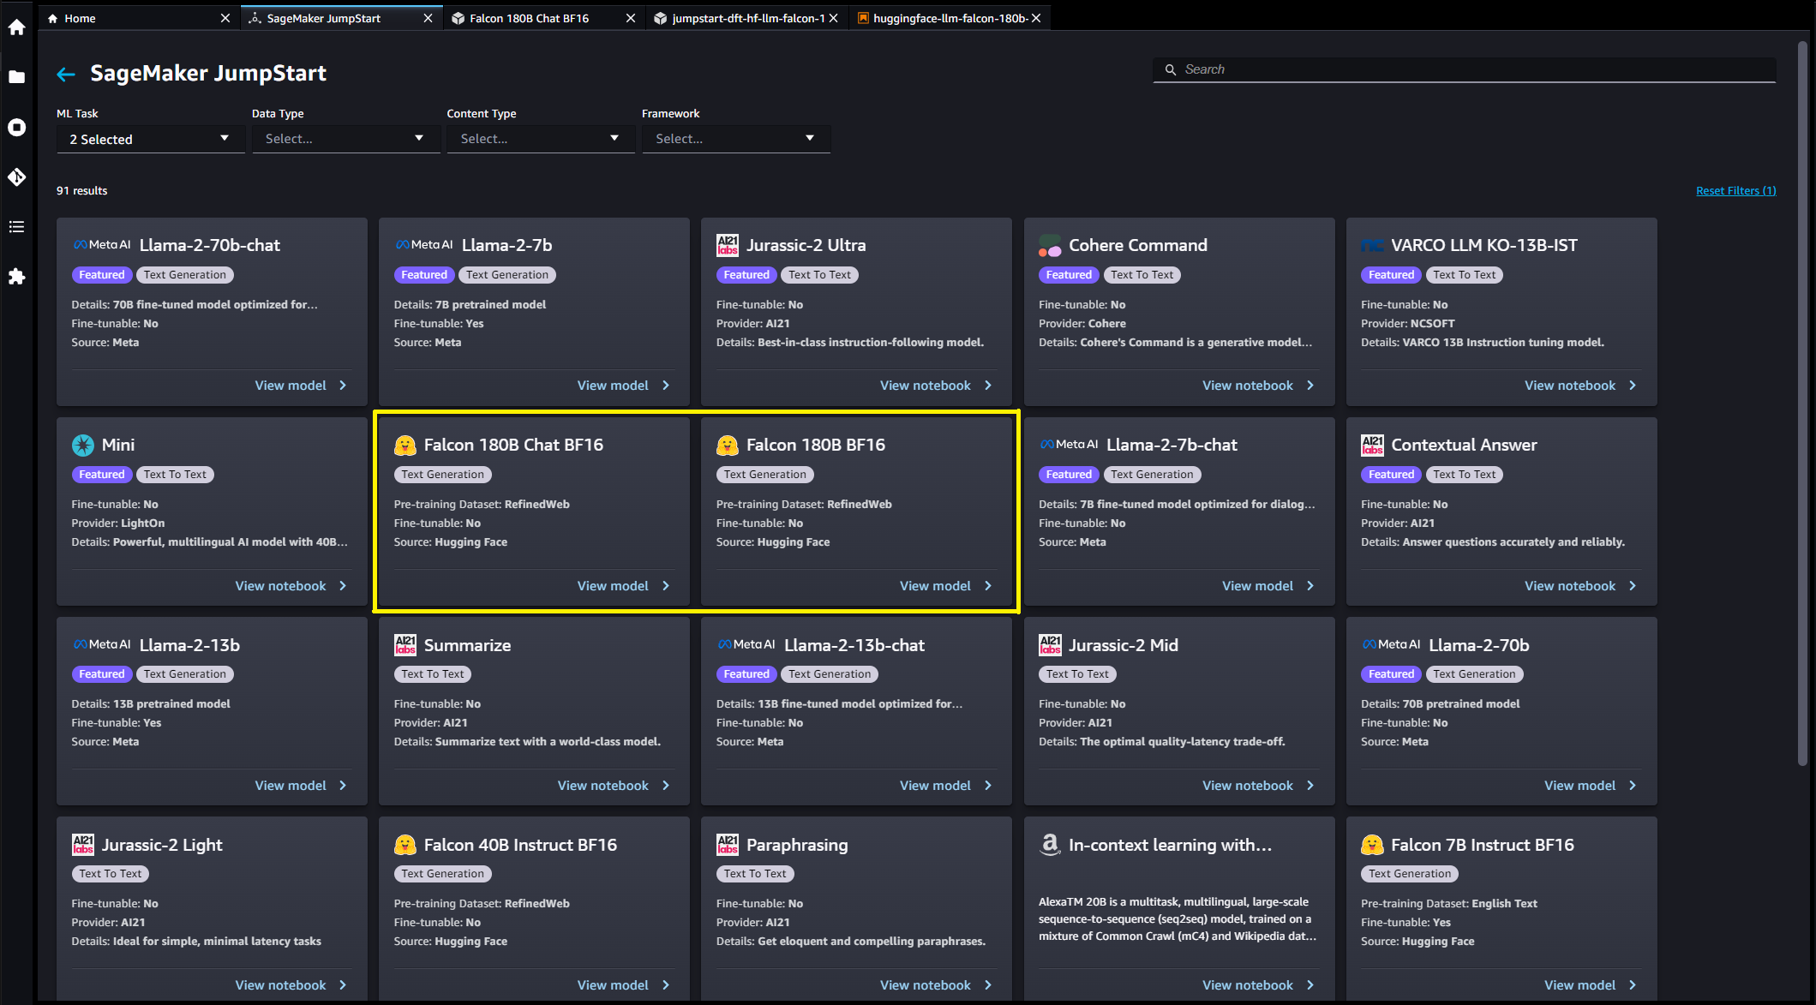
Task: Expand the Content Type dropdown
Action: [x=540, y=139]
